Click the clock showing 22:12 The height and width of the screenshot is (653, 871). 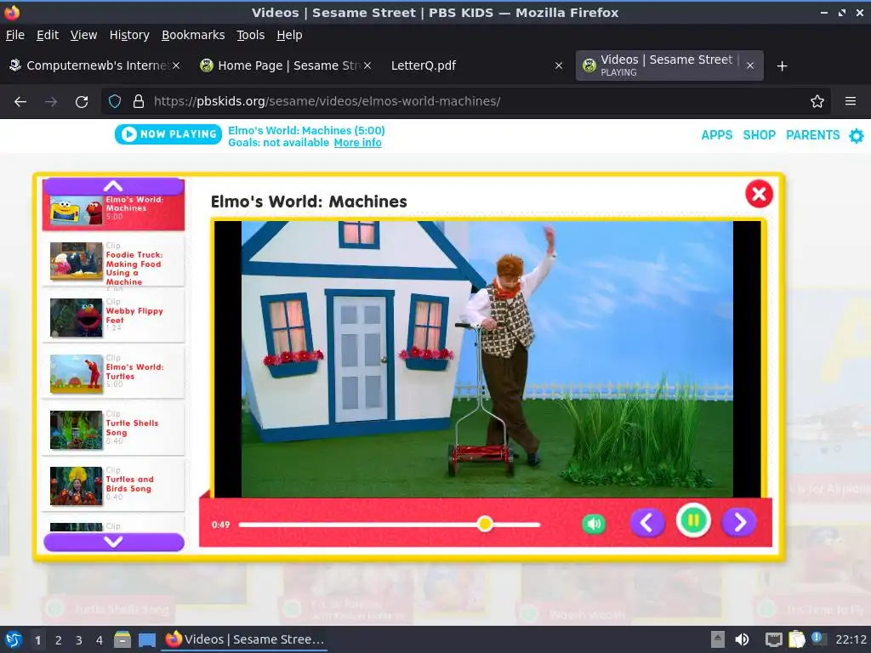click(851, 639)
